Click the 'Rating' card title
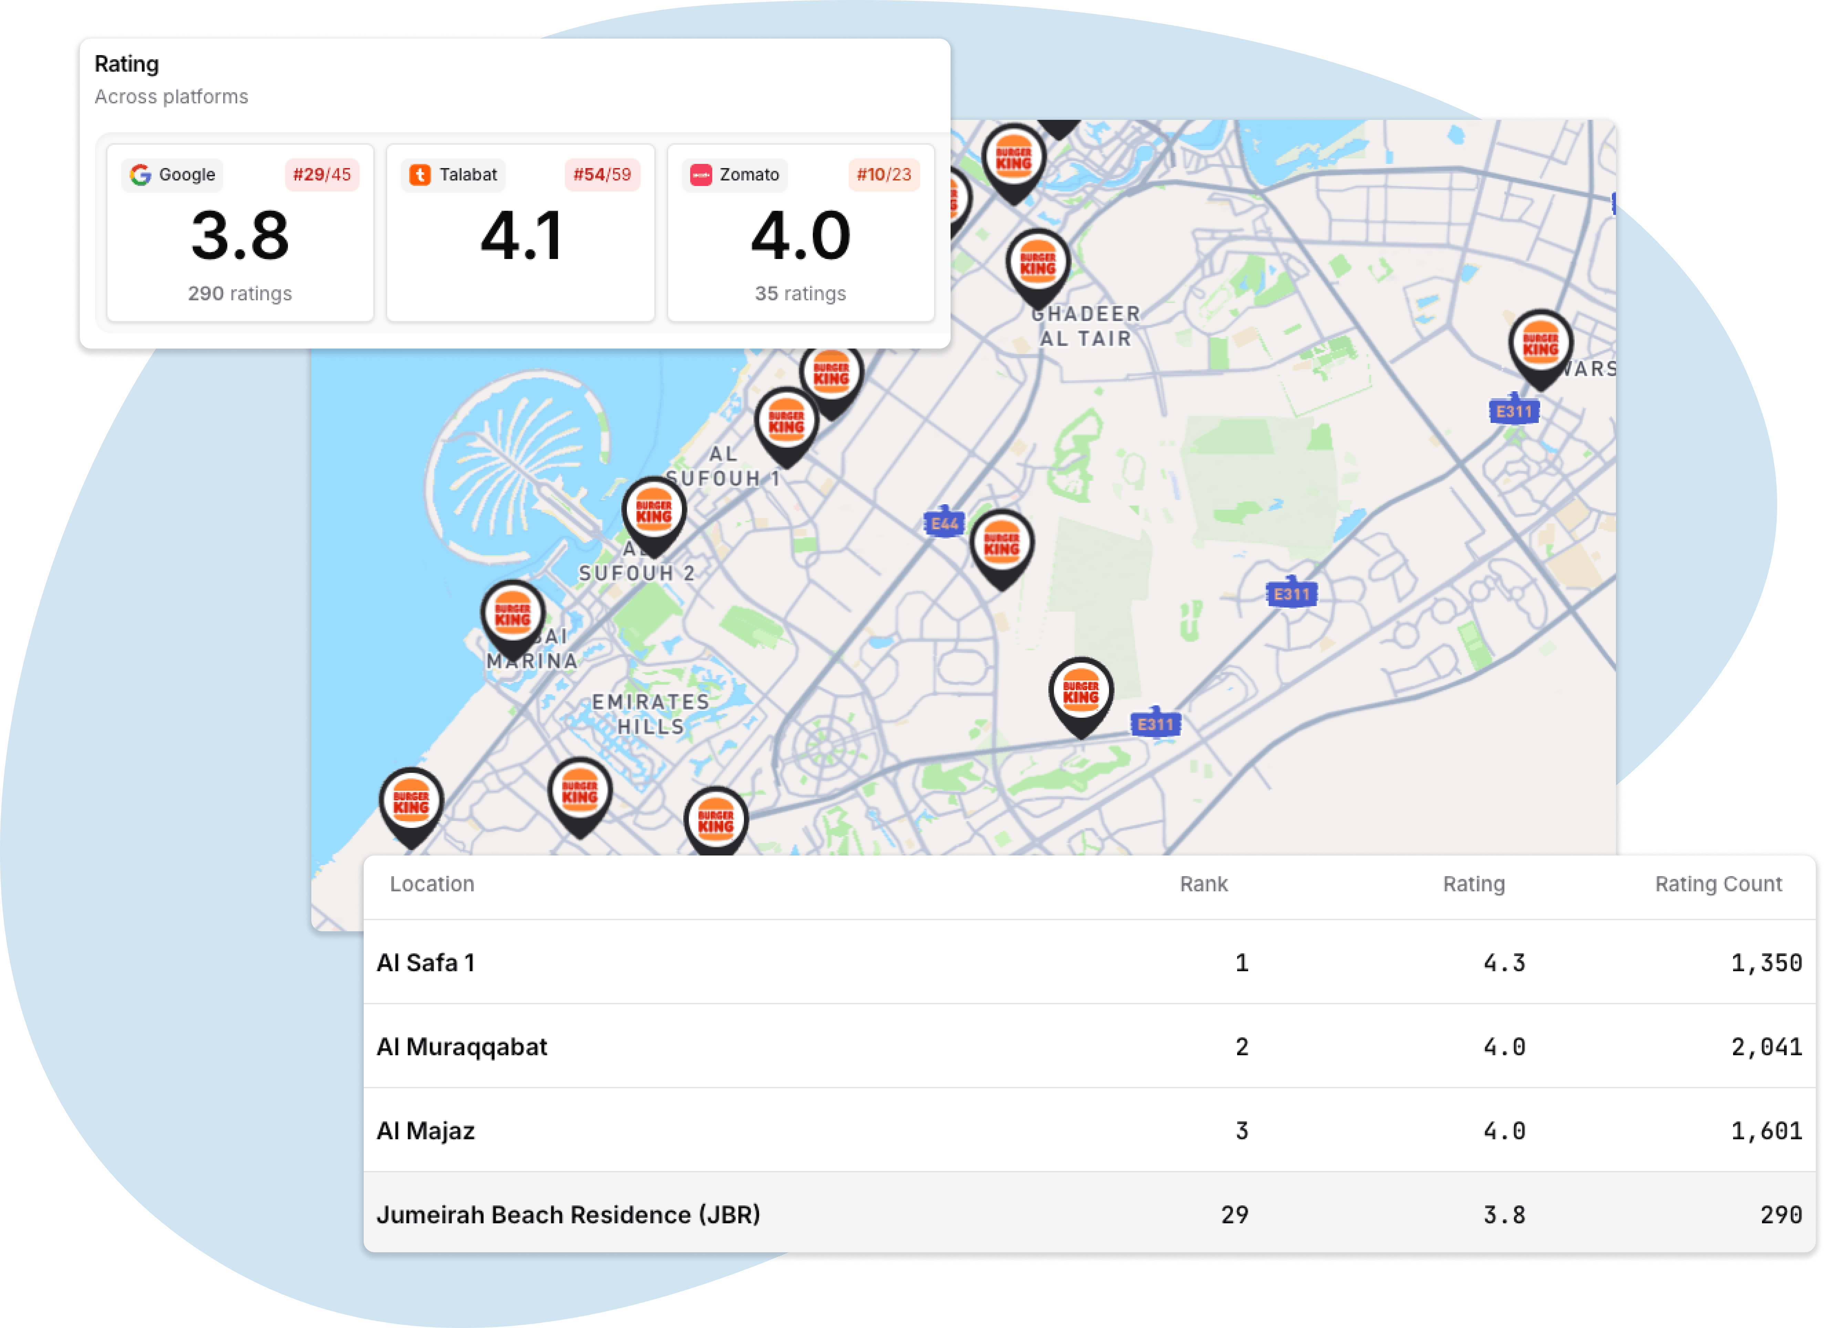 pos(126,64)
